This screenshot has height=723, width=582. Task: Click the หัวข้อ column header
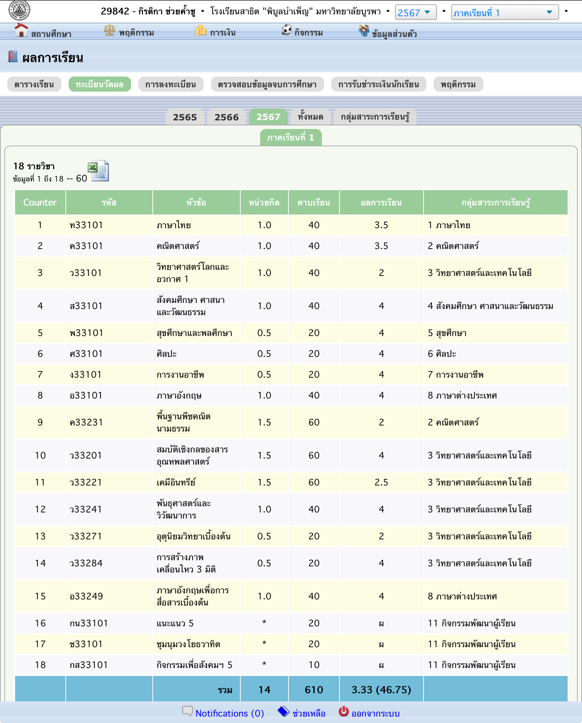click(x=197, y=202)
